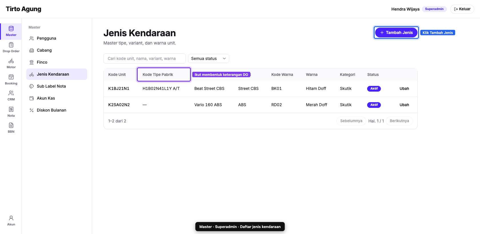The height and width of the screenshot is (234, 480).
Task: Expand the Semua status filter dropdown
Action: tap(209, 58)
